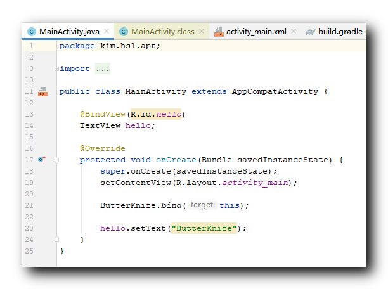
Task: Click 'R.id.hello' highlighted reference
Action: tap(156, 114)
